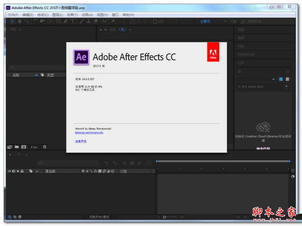Click the timeline zoom slider handle
Screen dimensions: 302x226
click(164, 217)
